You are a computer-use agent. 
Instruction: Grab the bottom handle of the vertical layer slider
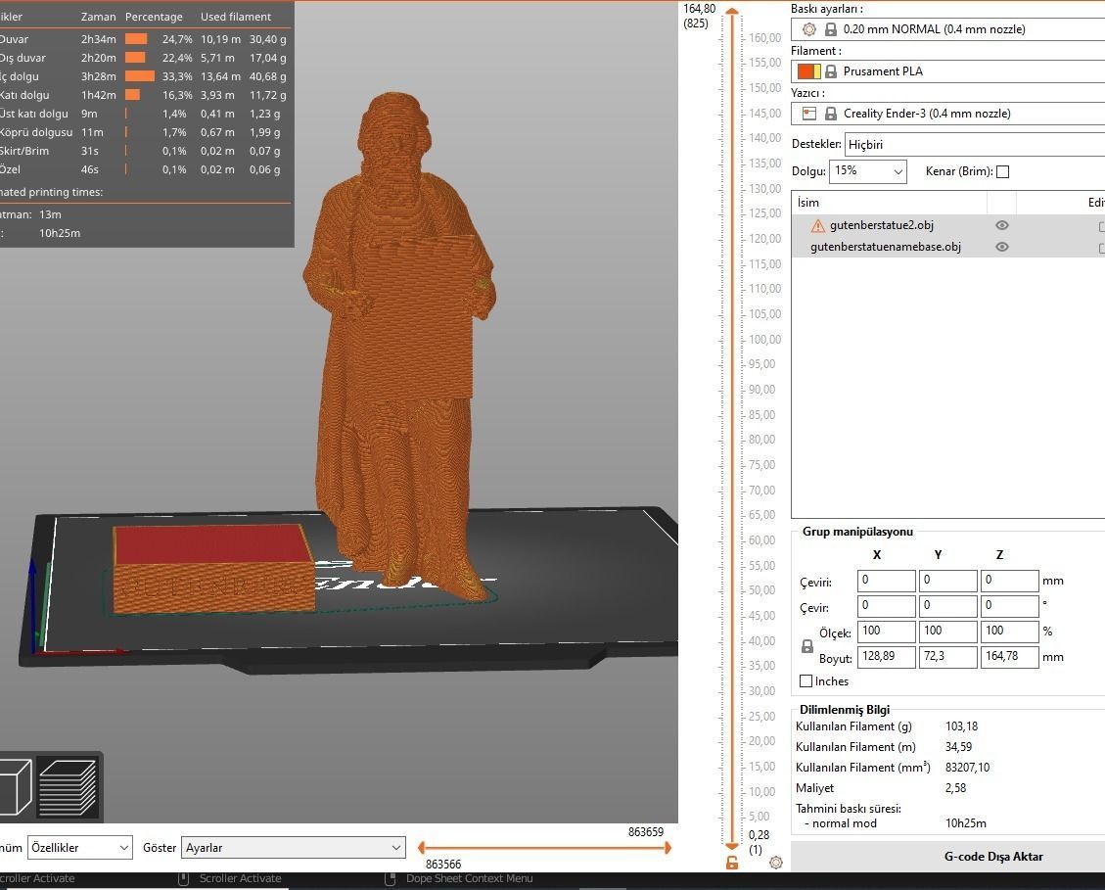click(x=732, y=844)
